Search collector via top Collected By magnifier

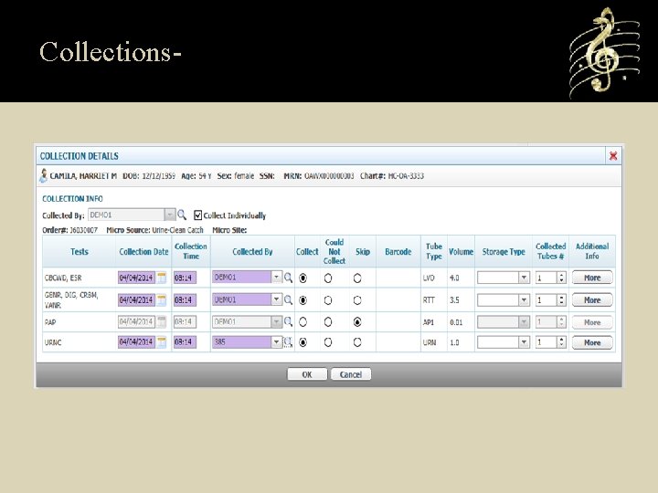(x=182, y=215)
